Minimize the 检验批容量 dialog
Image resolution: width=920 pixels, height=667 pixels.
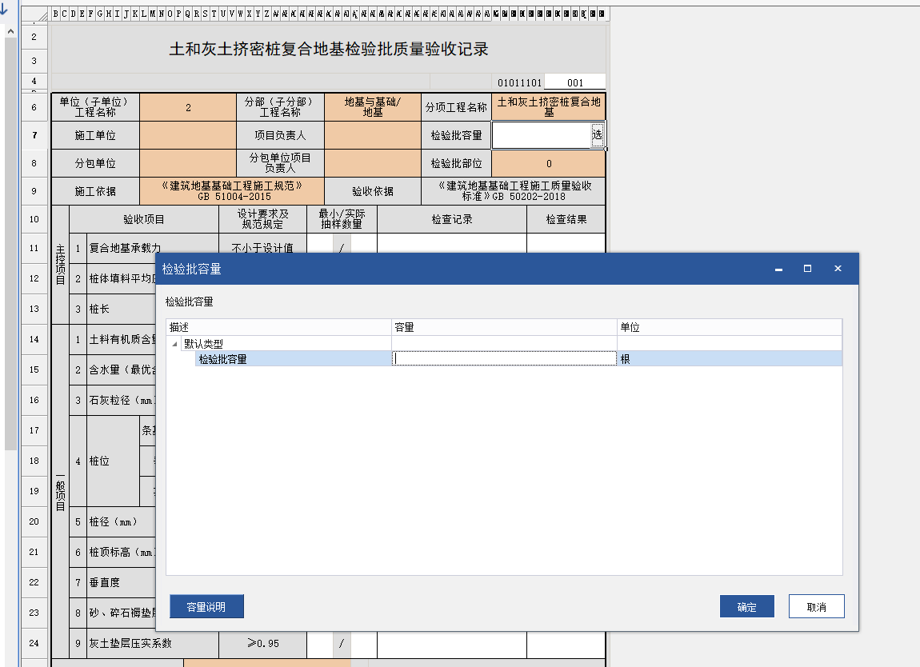pyautogui.click(x=778, y=269)
